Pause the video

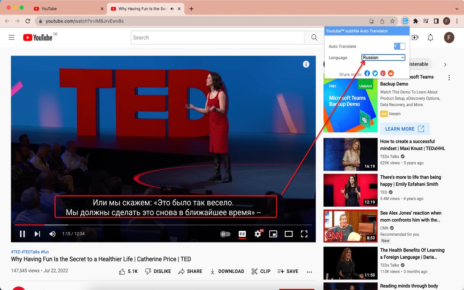[x=22, y=234]
